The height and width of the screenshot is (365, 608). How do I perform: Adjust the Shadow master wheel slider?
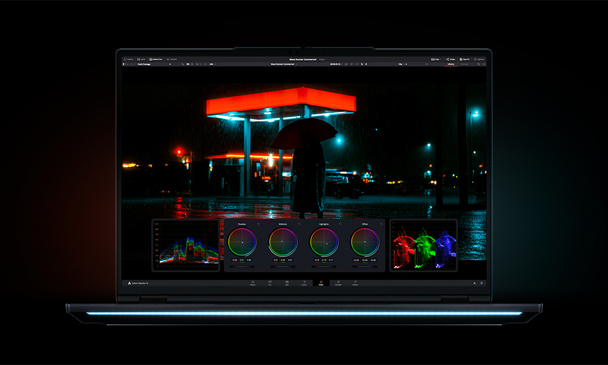[x=242, y=267]
